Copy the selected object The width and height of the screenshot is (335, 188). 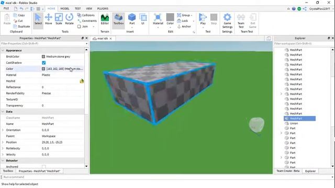[x=19, y=15]
